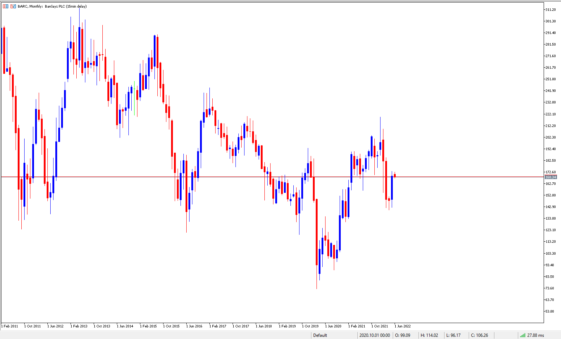Click the green connection signal bars icon

point(523,335)
